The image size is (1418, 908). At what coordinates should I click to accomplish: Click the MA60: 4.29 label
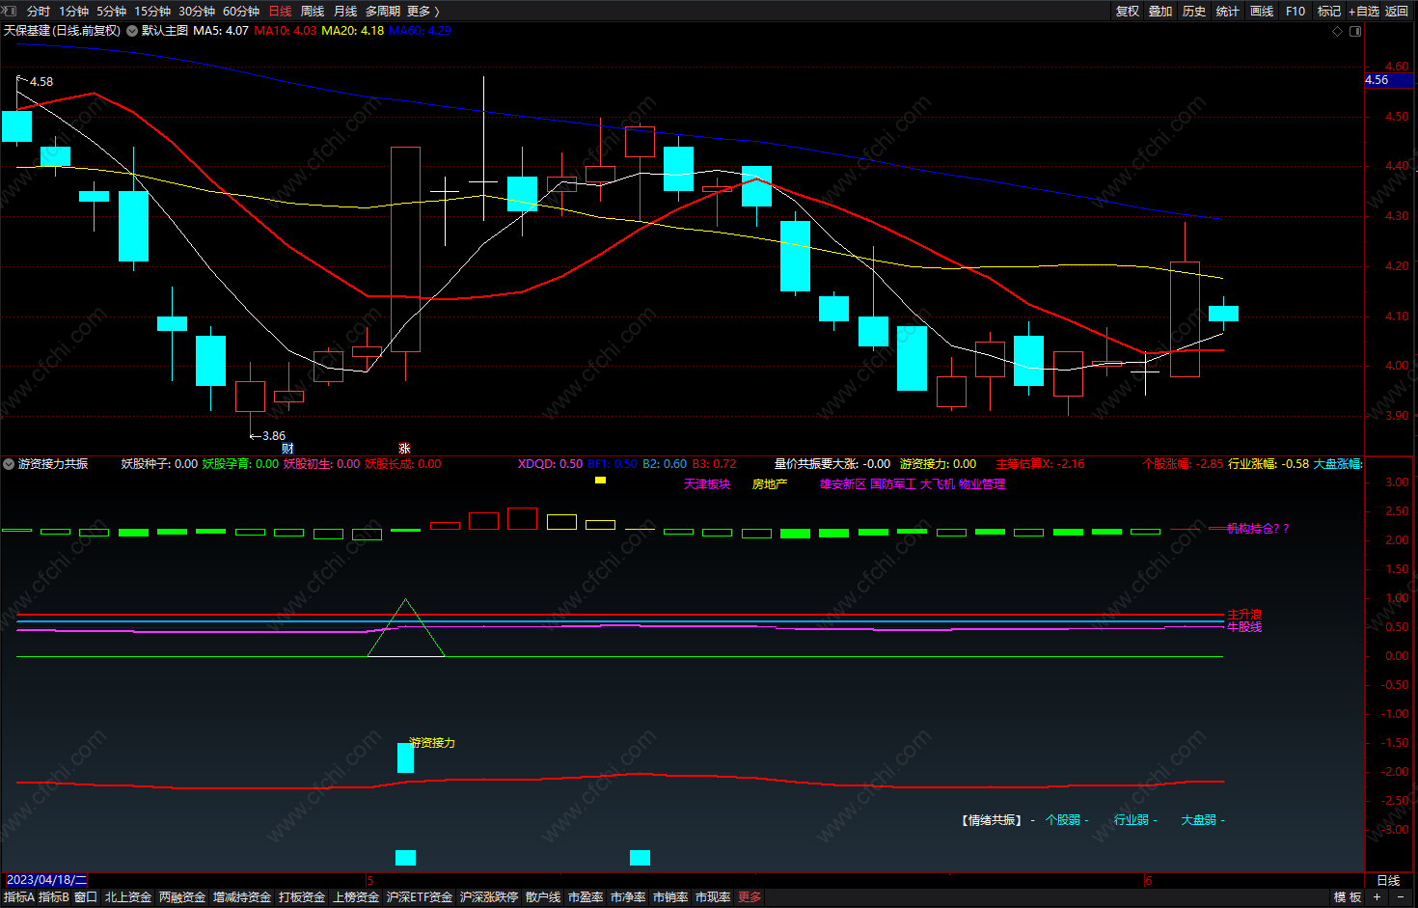[421, 31]
